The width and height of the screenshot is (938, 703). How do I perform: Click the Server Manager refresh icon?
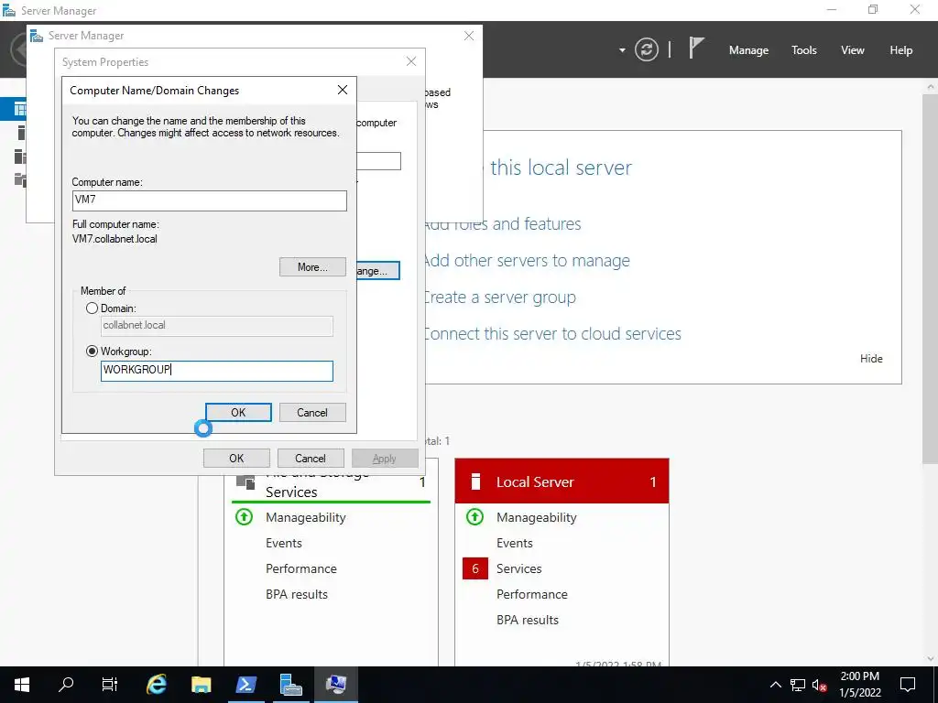[647, 49]
